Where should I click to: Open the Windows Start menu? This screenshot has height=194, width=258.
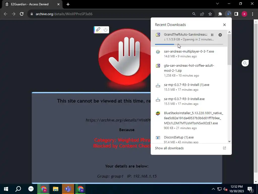pyautogui.click(x=6, y=189)
